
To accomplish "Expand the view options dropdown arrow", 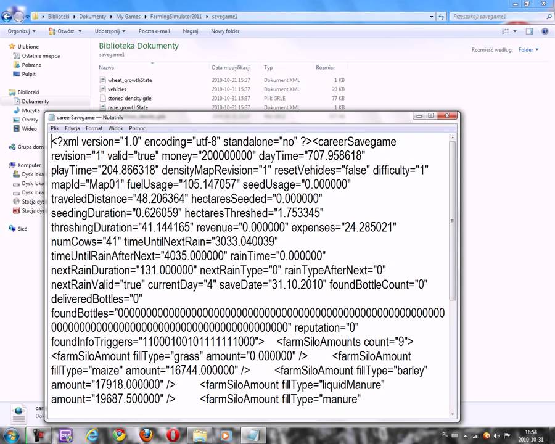I will tap(515, 31).
